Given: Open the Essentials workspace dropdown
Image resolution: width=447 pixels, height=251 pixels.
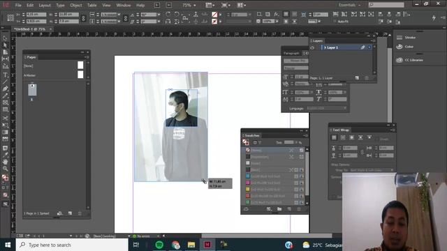Looking at the screenshot, I should click(x=349, y=5).
